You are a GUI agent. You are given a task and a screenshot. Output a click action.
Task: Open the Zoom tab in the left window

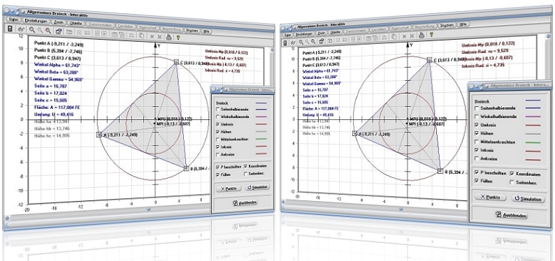coord(59,22)
